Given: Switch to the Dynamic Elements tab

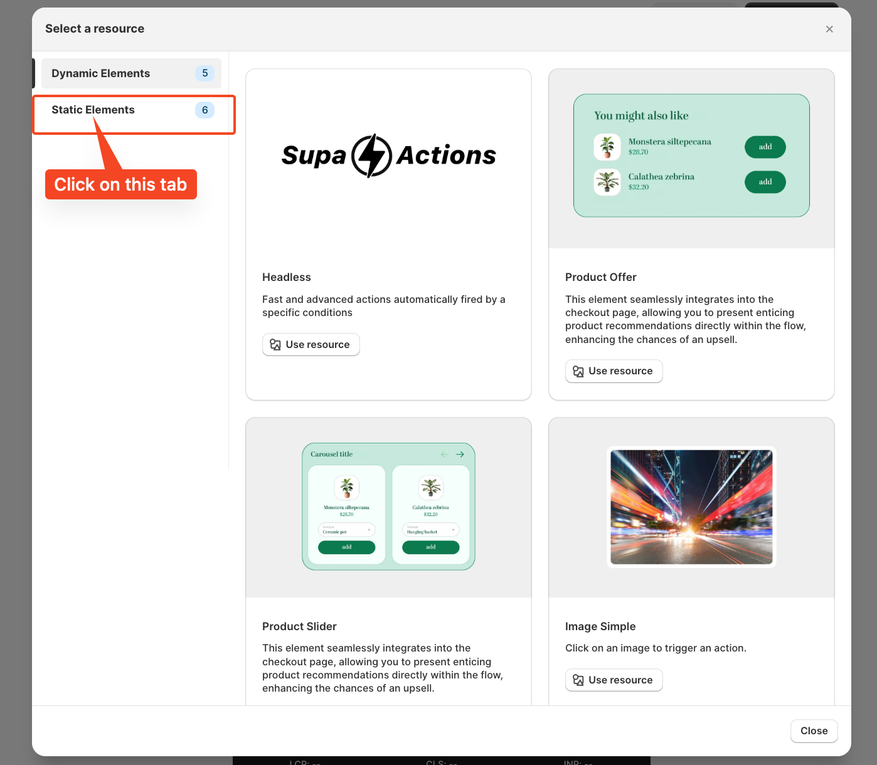Looking at the screenshot, I should click(x=131, y=73).
